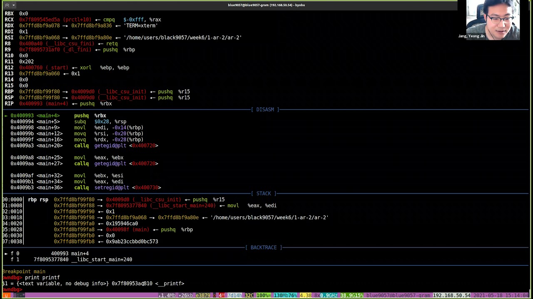This screenshot has height=299, width=533.
Task: Click the DISASM section header
Action: pos(265,110)
